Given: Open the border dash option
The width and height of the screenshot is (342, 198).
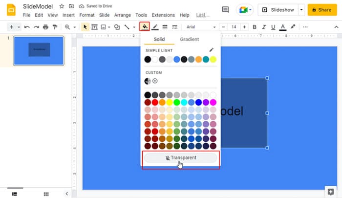Looking at the screenshot, I should pyautogui.click(x=175, y=27).
